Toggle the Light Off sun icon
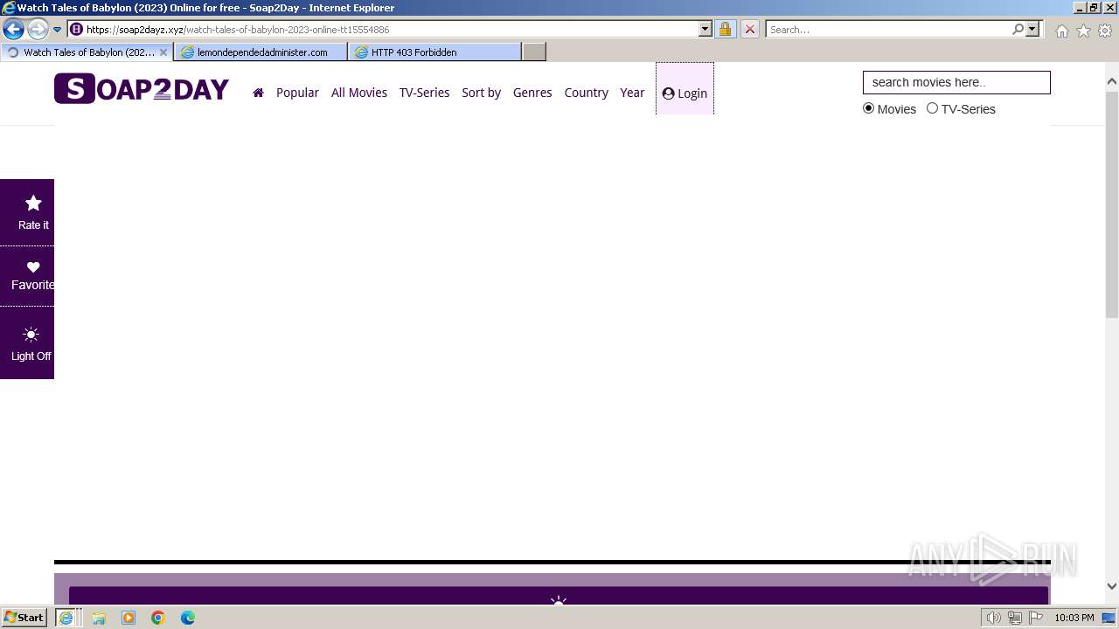 pos(31,335)
